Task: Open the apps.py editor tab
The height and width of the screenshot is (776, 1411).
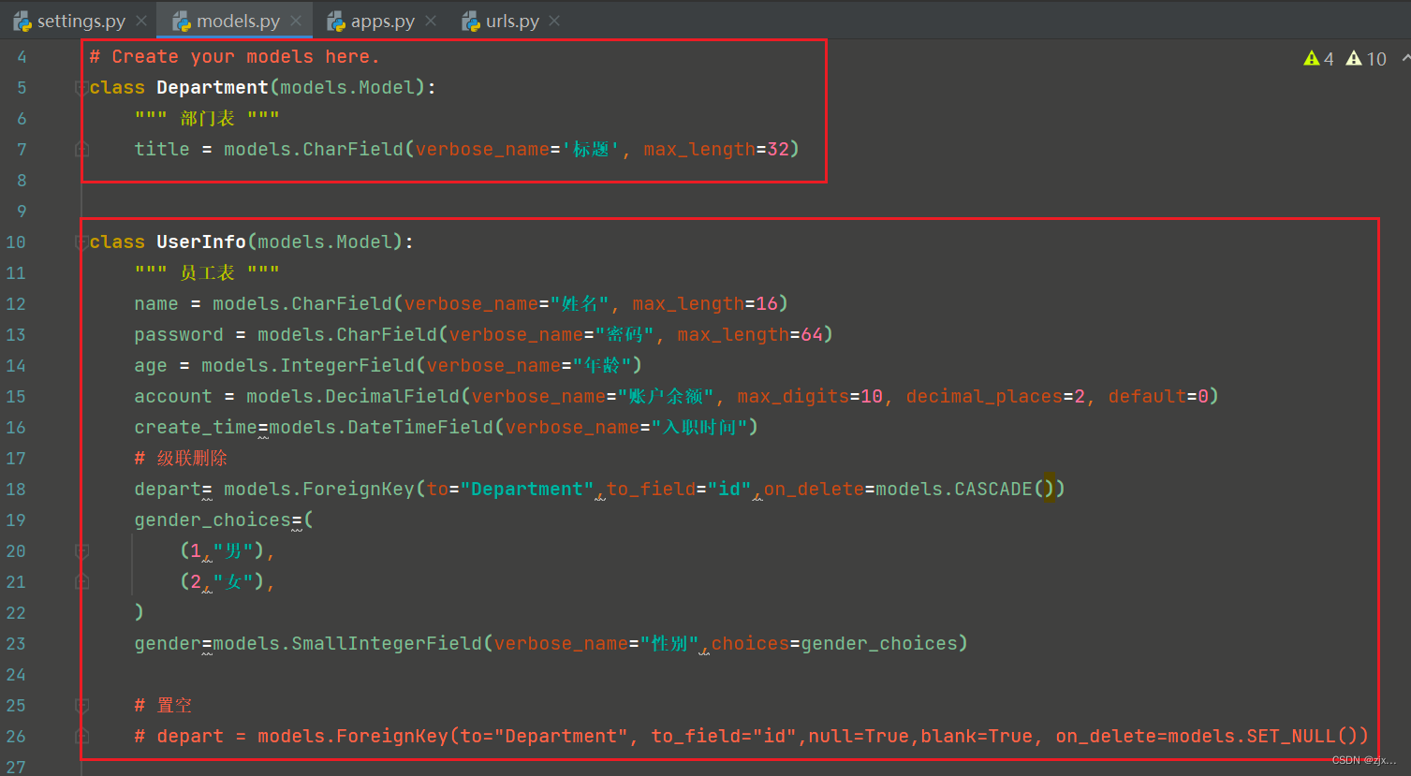Action: pos(372,21)
